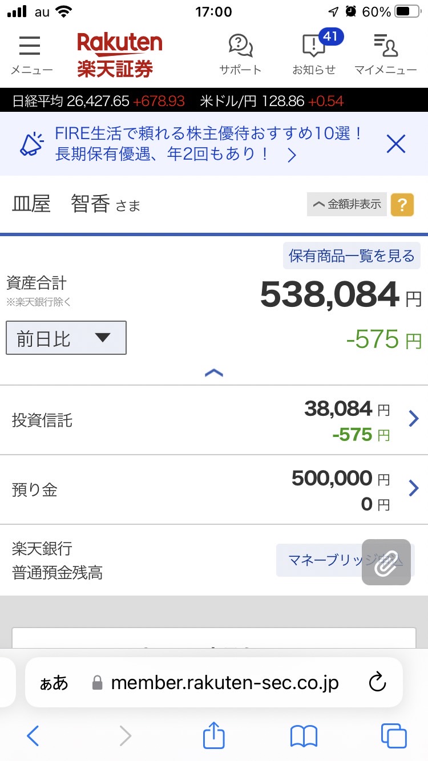Open Safari bookmarks book icon
Screen dimensions: 428x761
tap(304, 736)
